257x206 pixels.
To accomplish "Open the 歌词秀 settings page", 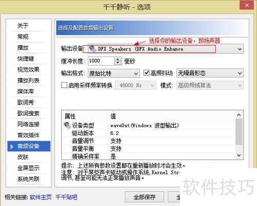I will [26, 102].
